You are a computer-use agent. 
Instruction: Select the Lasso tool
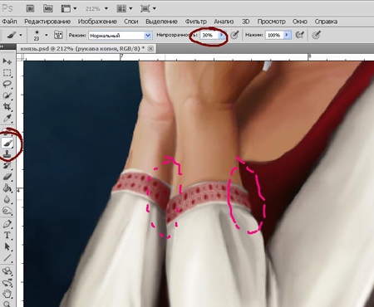[7, 84]
